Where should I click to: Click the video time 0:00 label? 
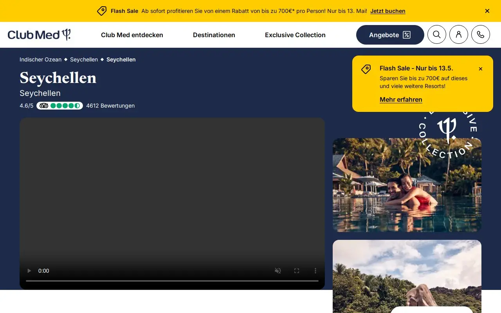44,271
